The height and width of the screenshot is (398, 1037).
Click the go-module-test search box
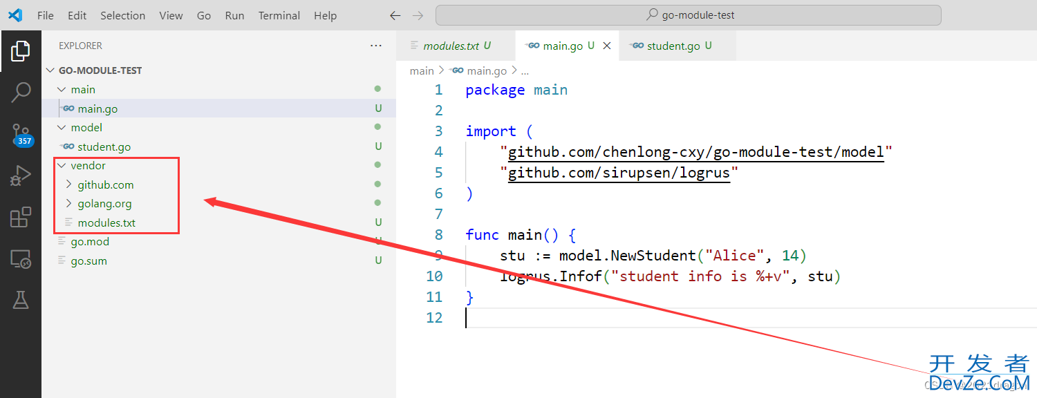[689, 15]
